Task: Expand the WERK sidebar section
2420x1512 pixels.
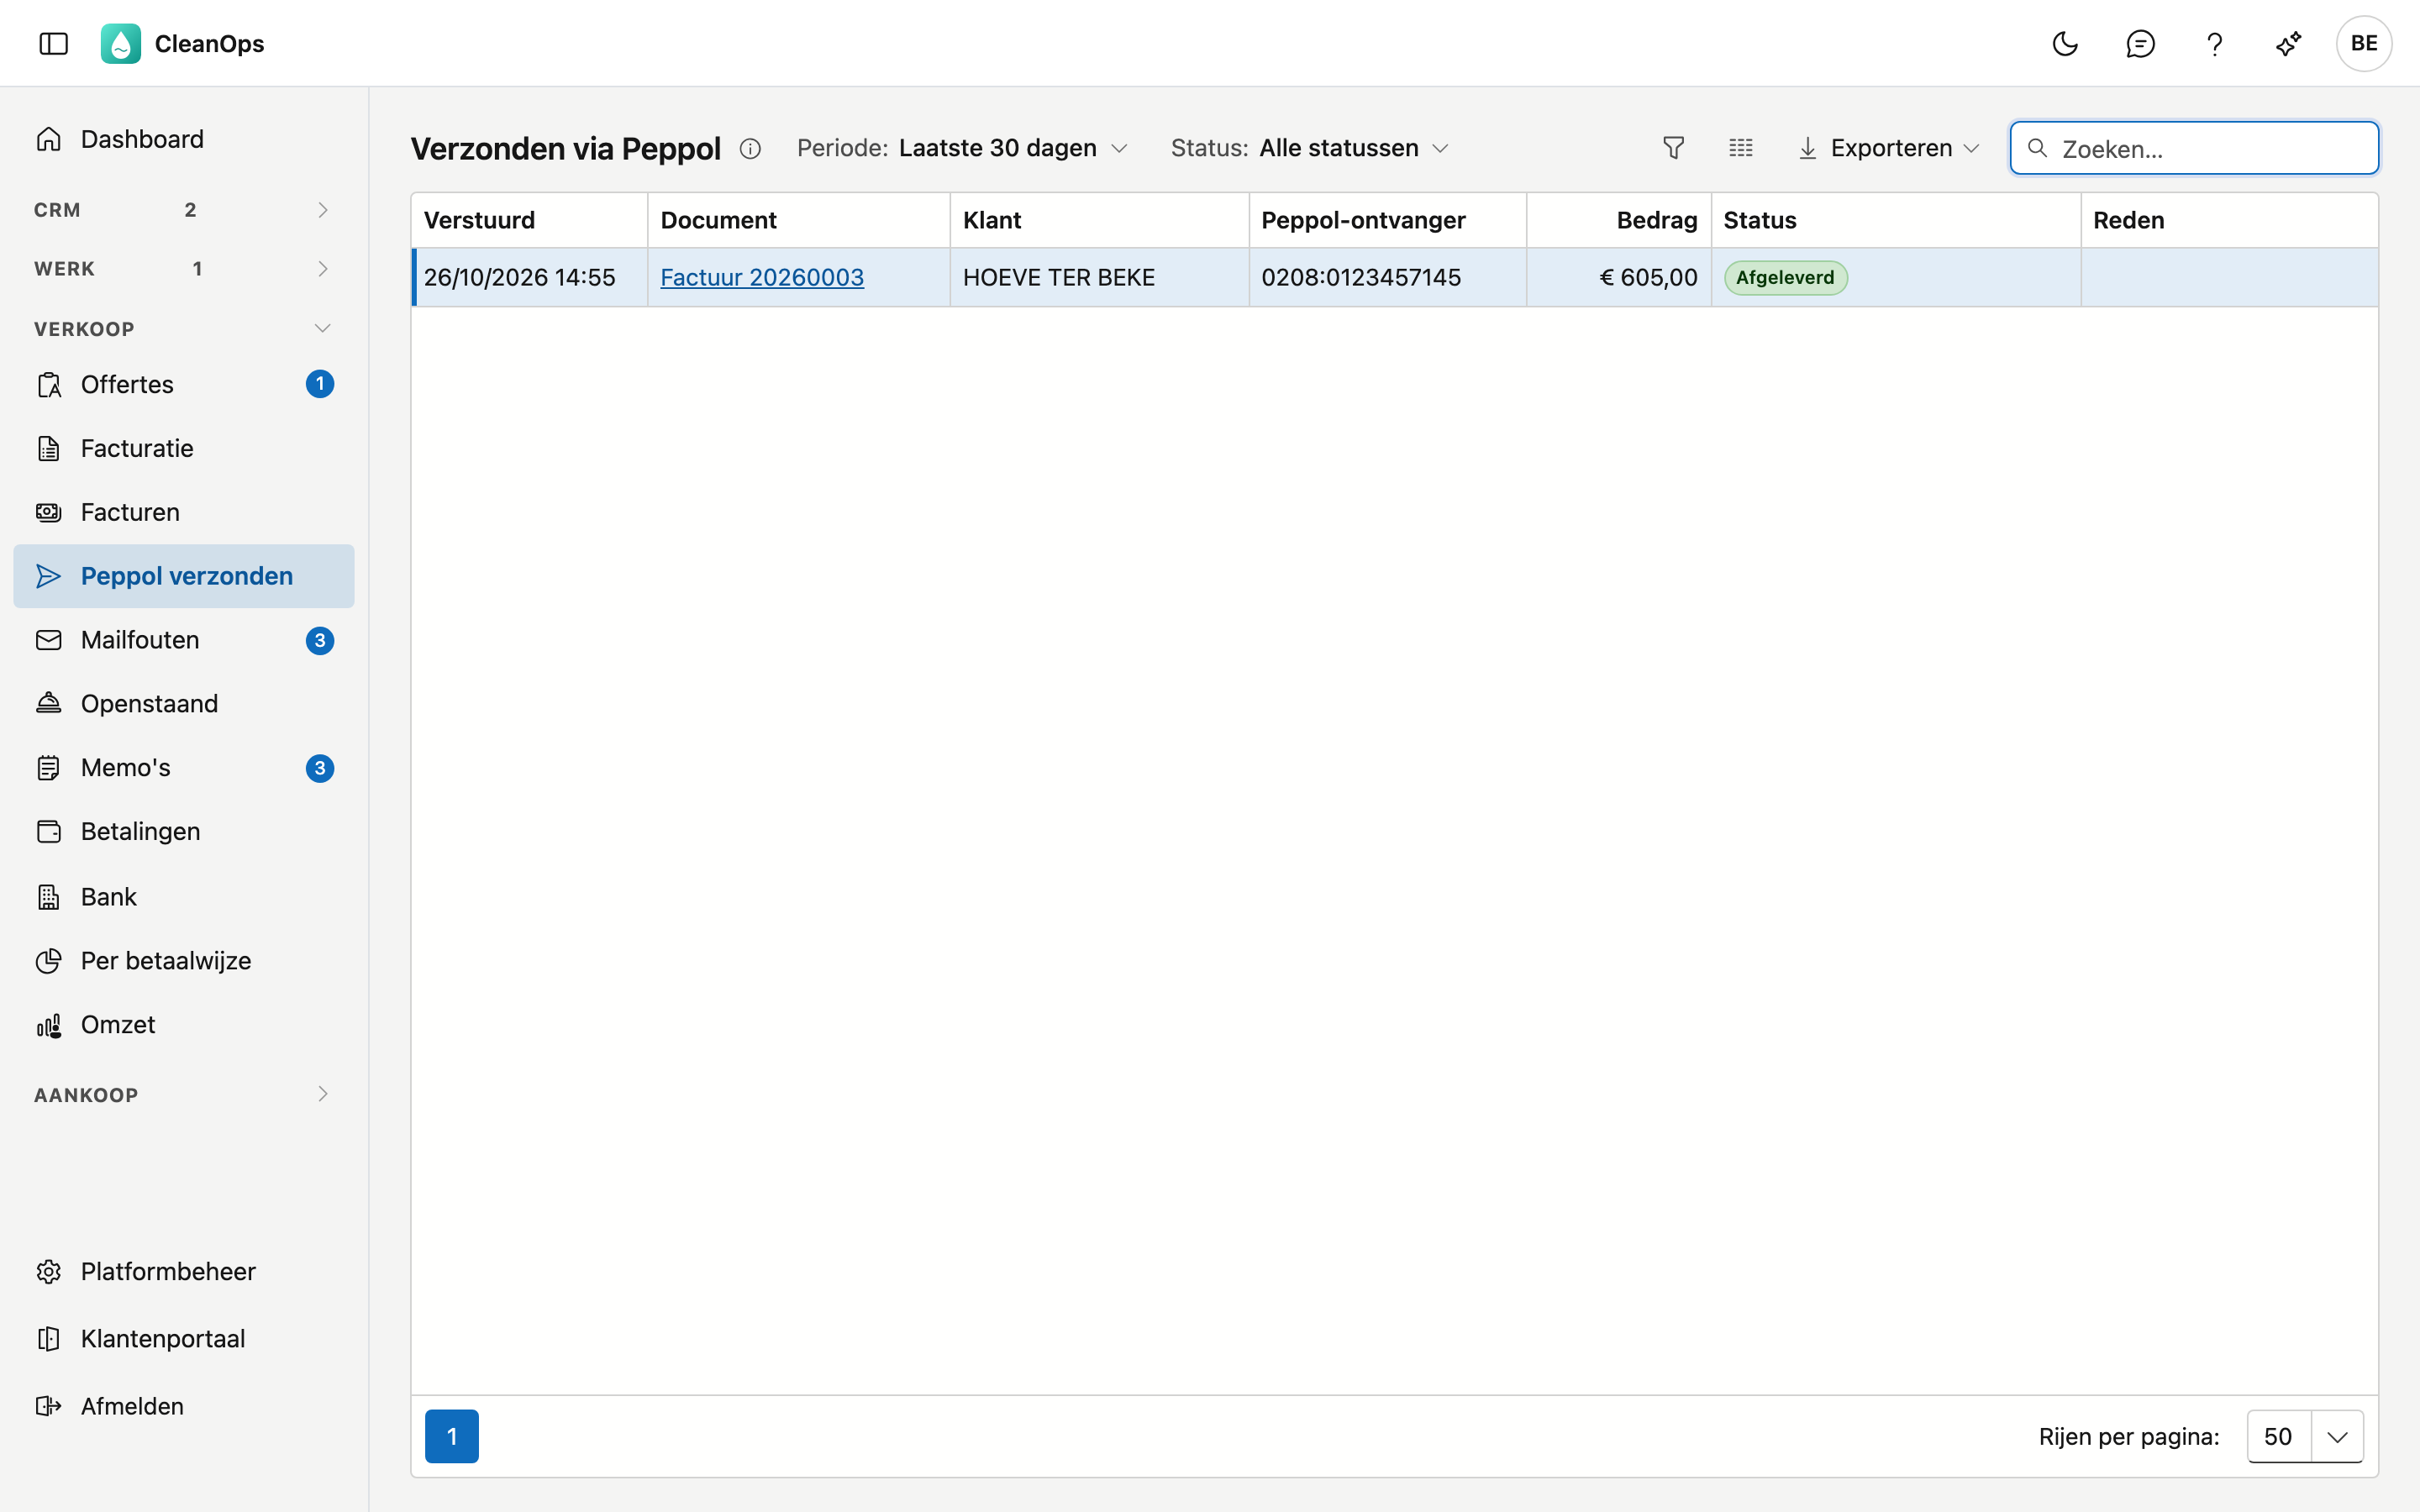Action: pyautogui.click(x=184, y=269)
